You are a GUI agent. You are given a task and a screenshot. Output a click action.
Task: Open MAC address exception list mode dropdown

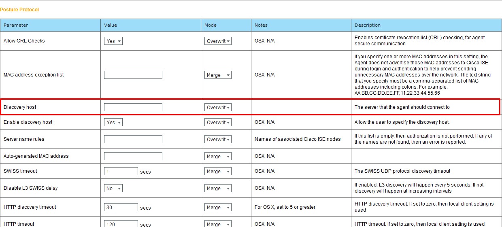218,75
